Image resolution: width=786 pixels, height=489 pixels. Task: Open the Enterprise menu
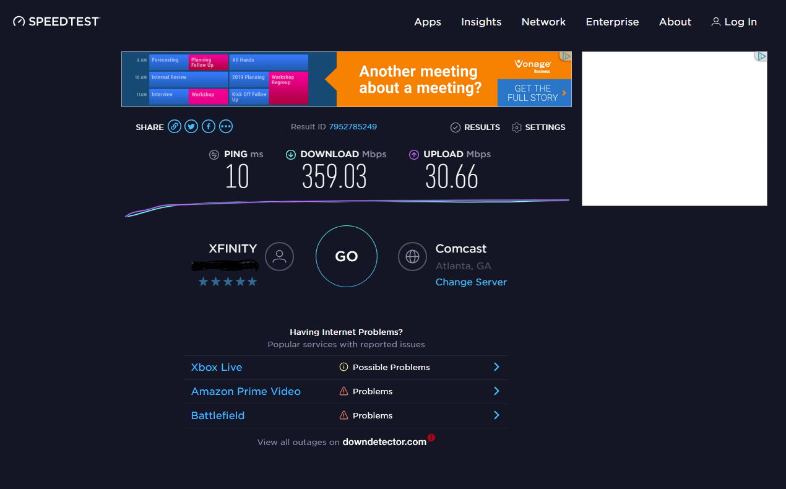pyautogui.click(x=612, y=22)
